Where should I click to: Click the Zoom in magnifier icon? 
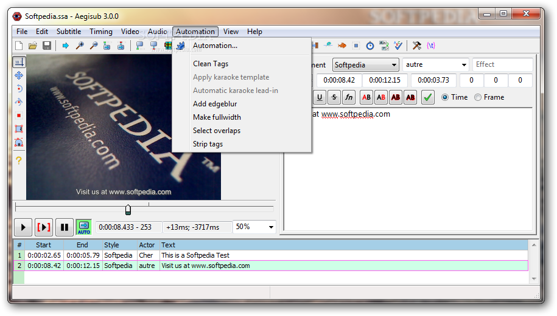(80, 46)
